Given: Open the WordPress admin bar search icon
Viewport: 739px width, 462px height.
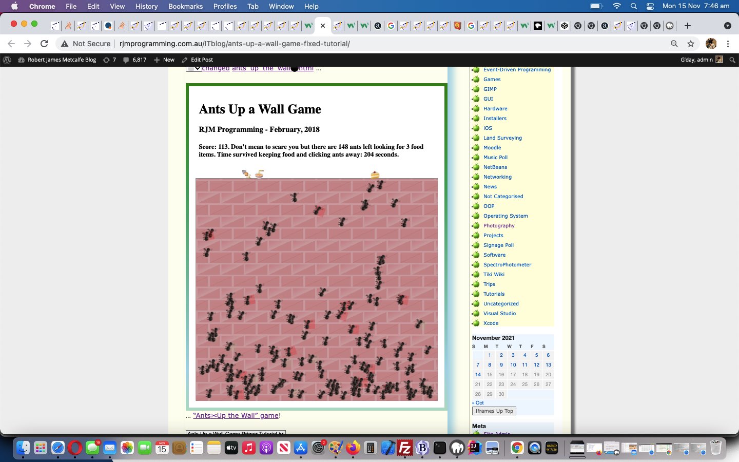Looking at the screenshot, I should pyautogui.click(x=732, y=60).
